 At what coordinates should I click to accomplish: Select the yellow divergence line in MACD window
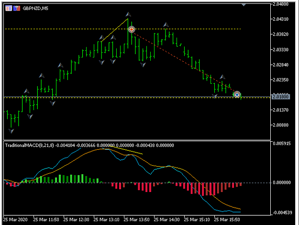click(126, 150)
